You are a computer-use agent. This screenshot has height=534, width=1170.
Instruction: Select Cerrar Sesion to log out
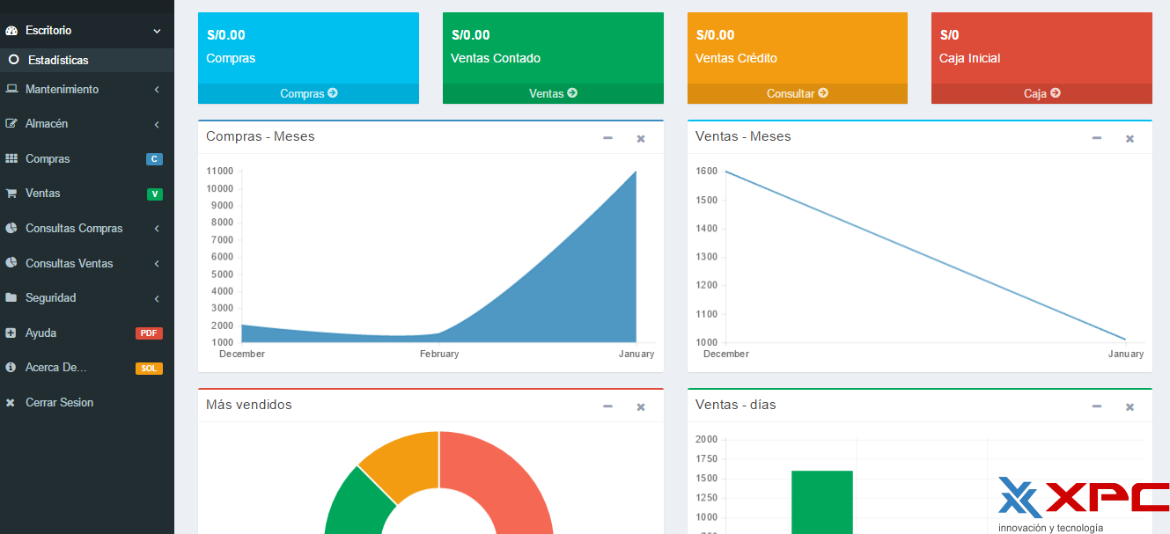59,402
